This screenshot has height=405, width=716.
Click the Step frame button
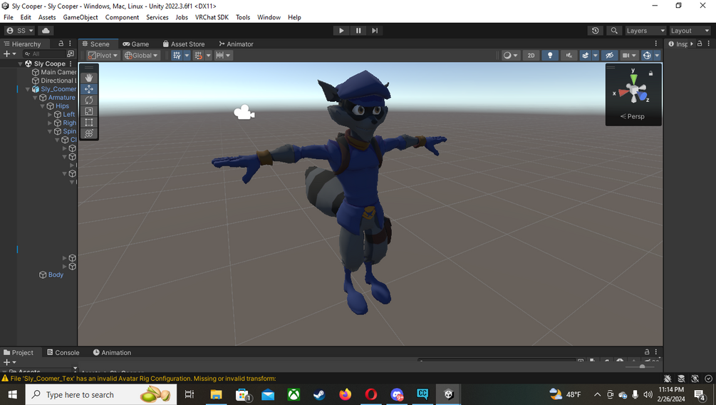tap(375, 31)
